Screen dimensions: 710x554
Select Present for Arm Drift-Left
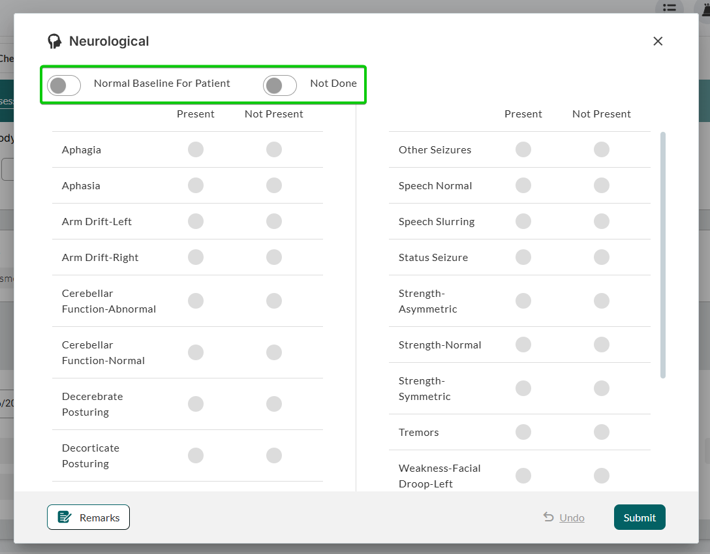pos(196,221)
